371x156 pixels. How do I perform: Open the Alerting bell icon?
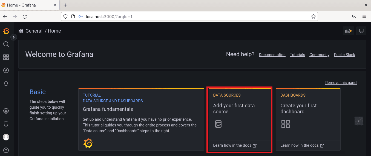[6, 84]
